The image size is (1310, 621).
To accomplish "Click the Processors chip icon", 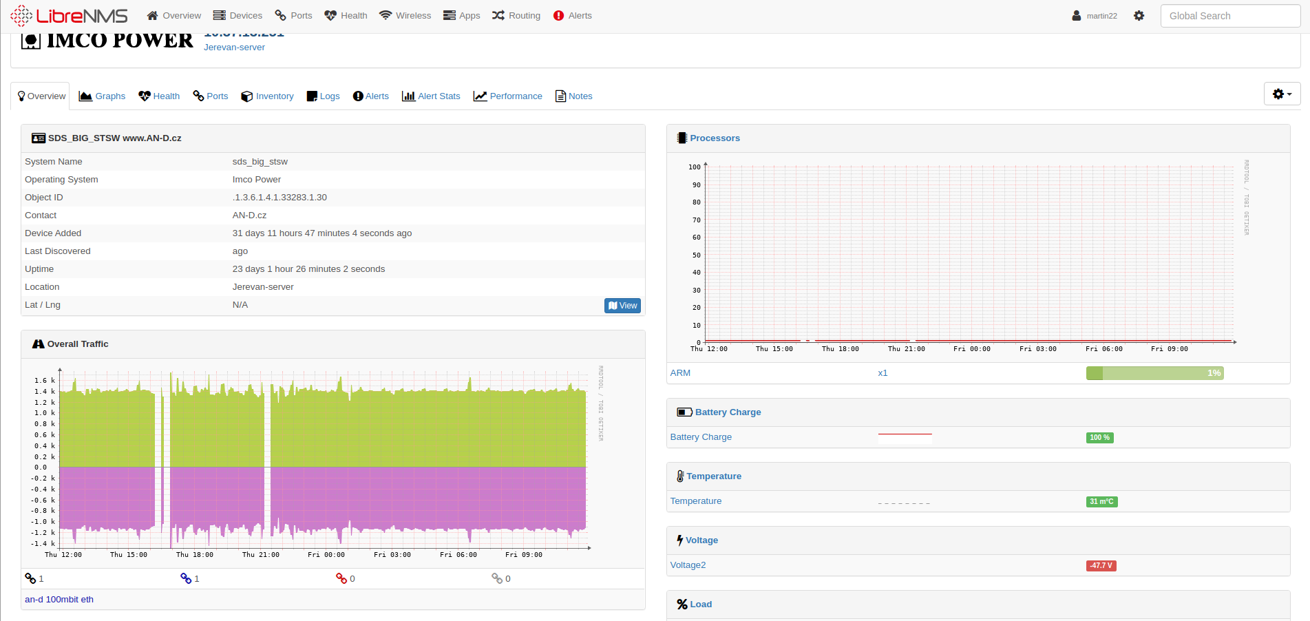I will pos(682,138).
